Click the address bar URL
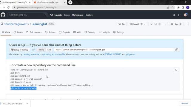Image resolution: width=191 pixels, height=107 pixels. point(36,7)
